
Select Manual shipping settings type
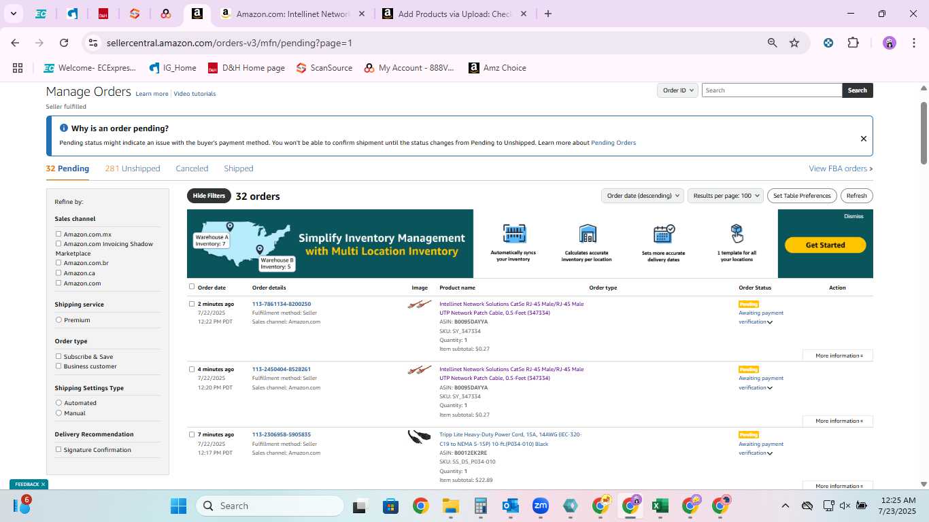[x=58, y=413]
